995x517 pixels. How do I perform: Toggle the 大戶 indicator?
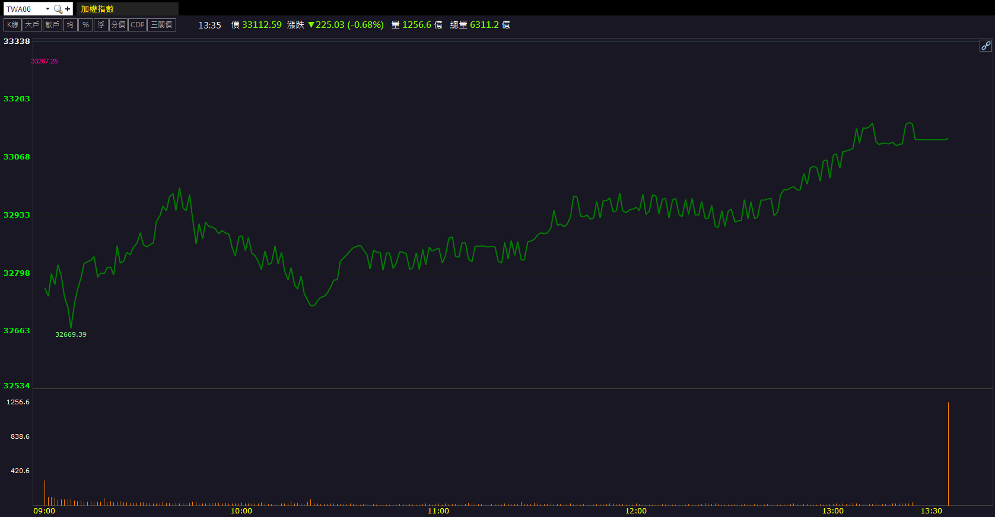(x=32, y=25)
